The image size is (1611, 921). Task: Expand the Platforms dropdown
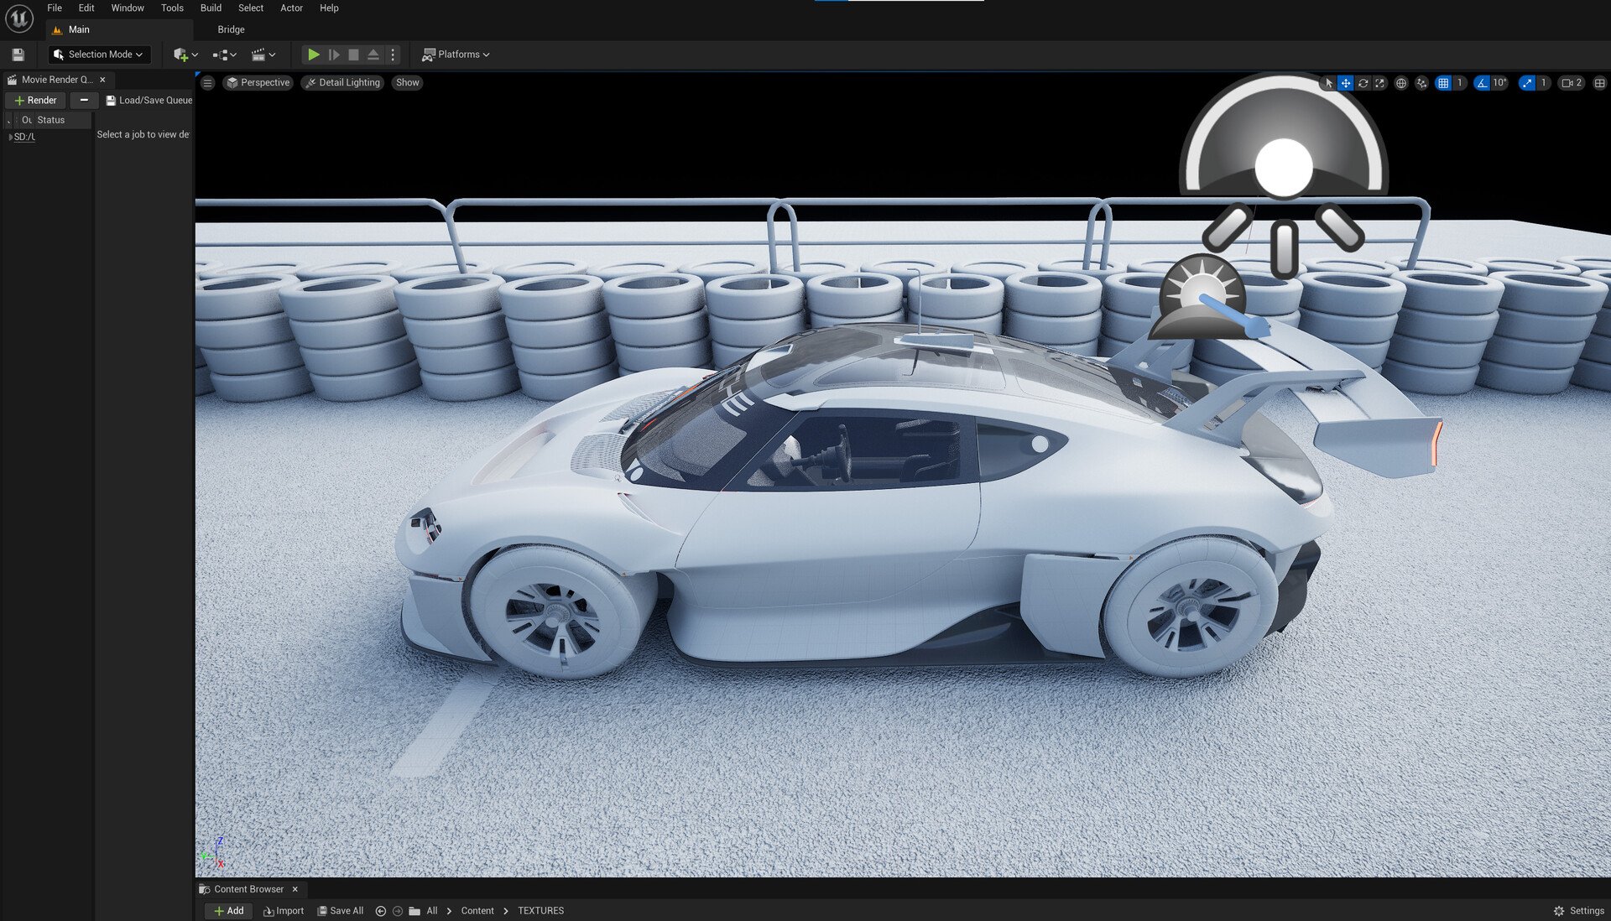[x=456, y=55]
